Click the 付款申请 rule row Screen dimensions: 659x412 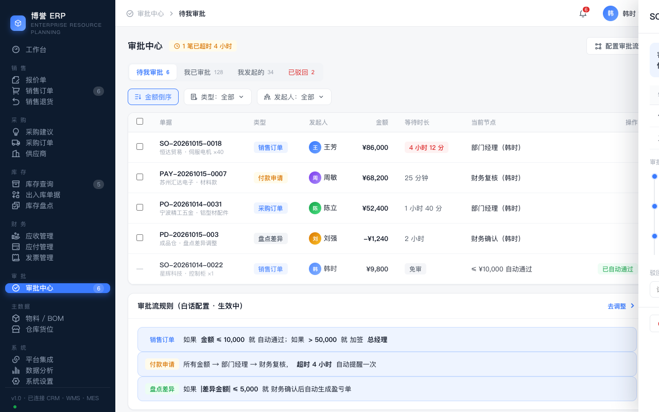point(387,364)
